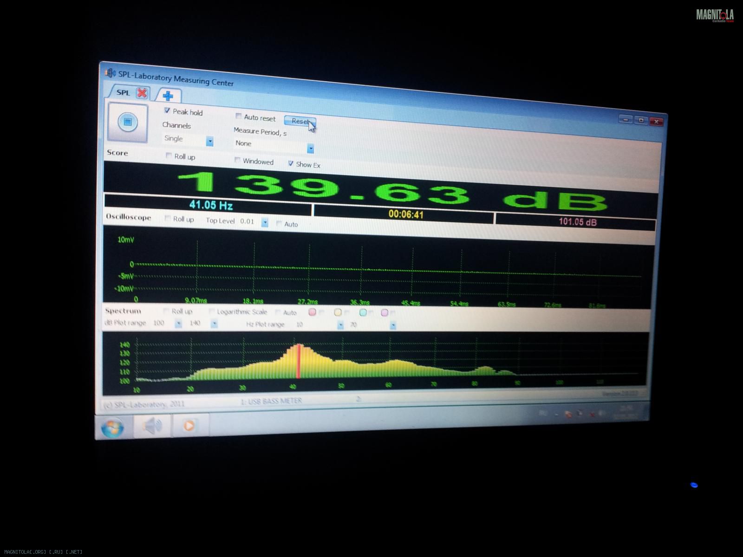The width and height of the screenshot is (743, 557).
Task: Uncheck the Show Ex option
Action: point(291,163)
